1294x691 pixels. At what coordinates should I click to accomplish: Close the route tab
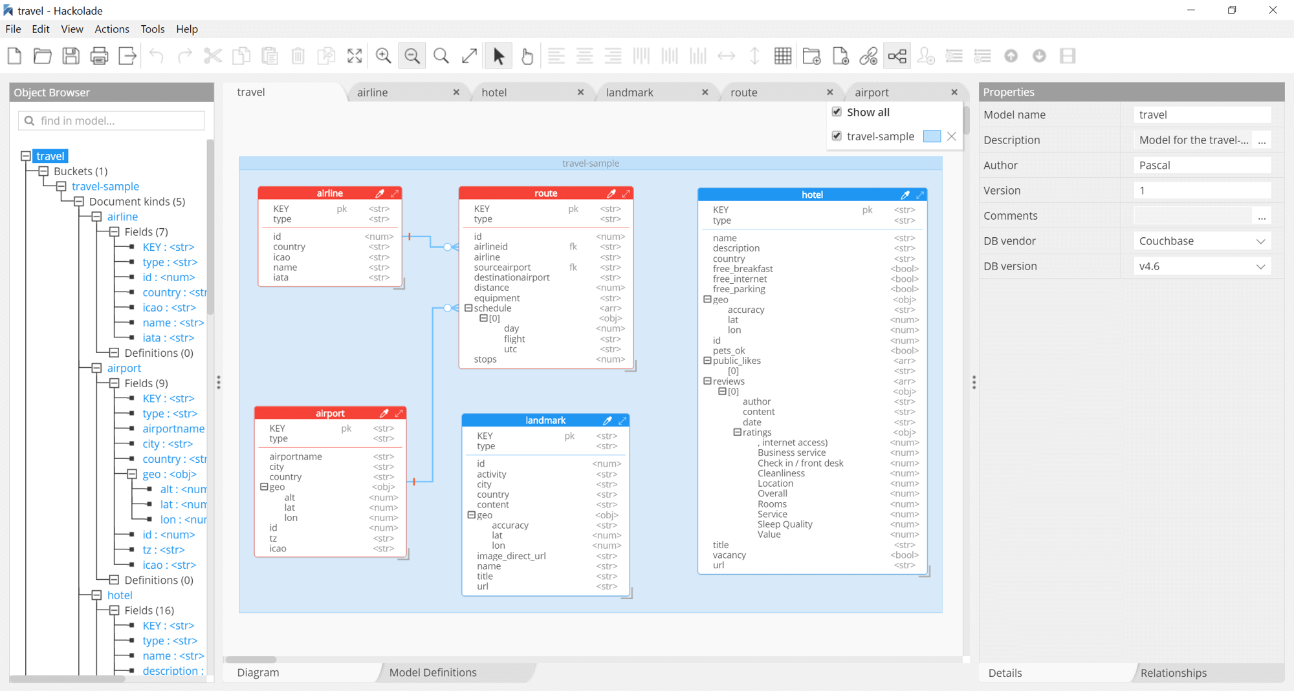830,92
